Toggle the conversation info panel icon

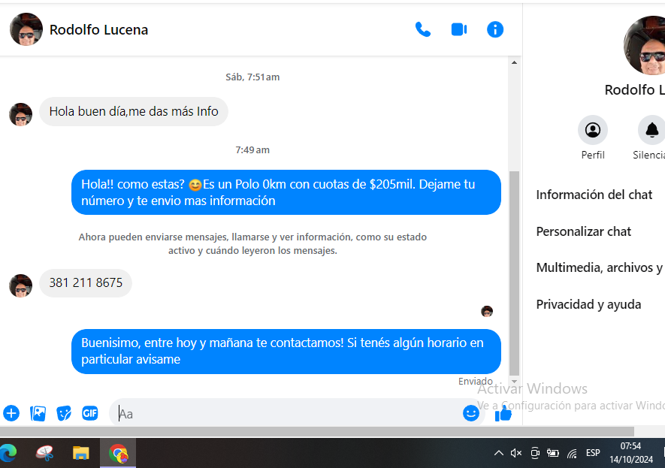(x=494, y=29)
